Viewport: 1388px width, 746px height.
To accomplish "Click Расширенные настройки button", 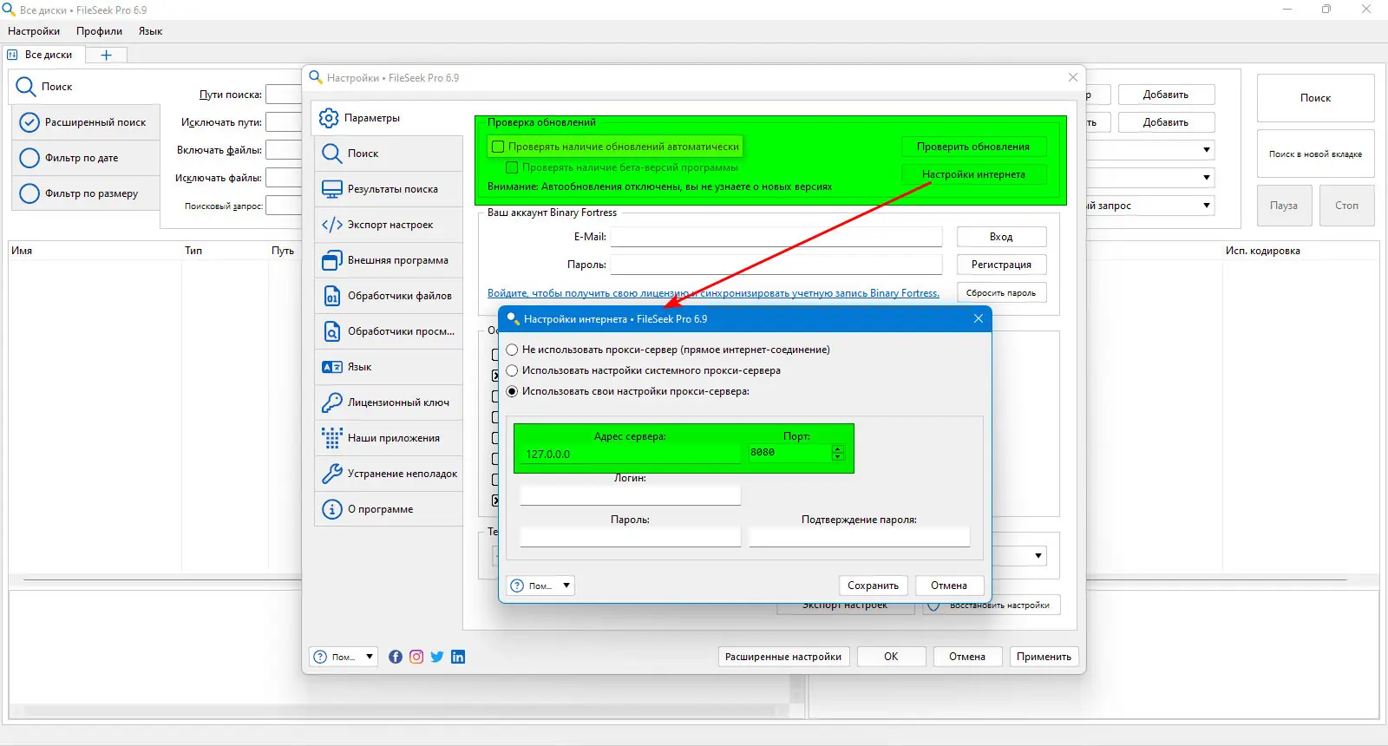I will point(783,657).
